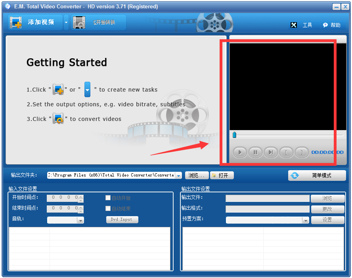
Task: Expand the output folder path dropdown
Action: (x=178, y=175)
